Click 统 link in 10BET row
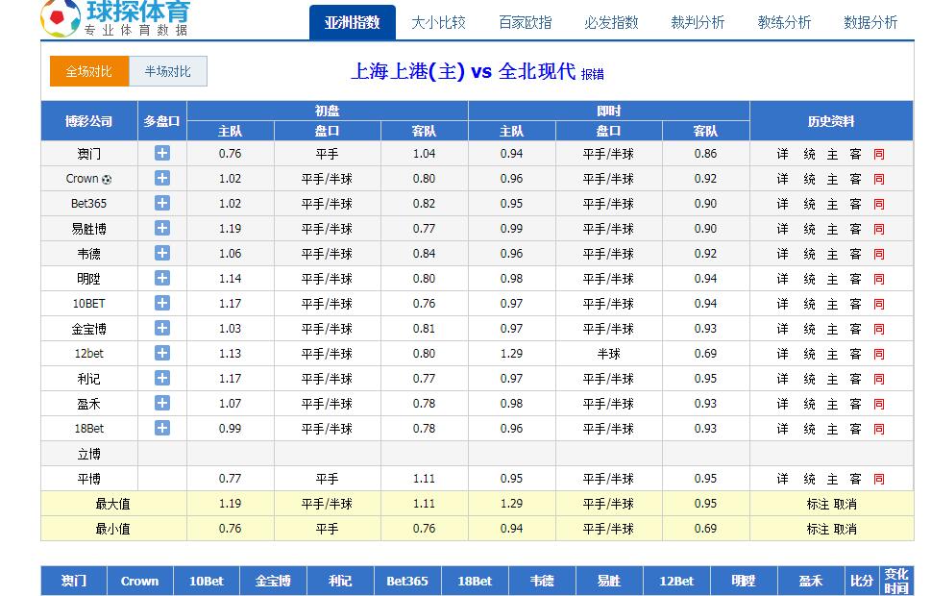Viewport: 931px width, 596px height. click(x=809, y=304)
